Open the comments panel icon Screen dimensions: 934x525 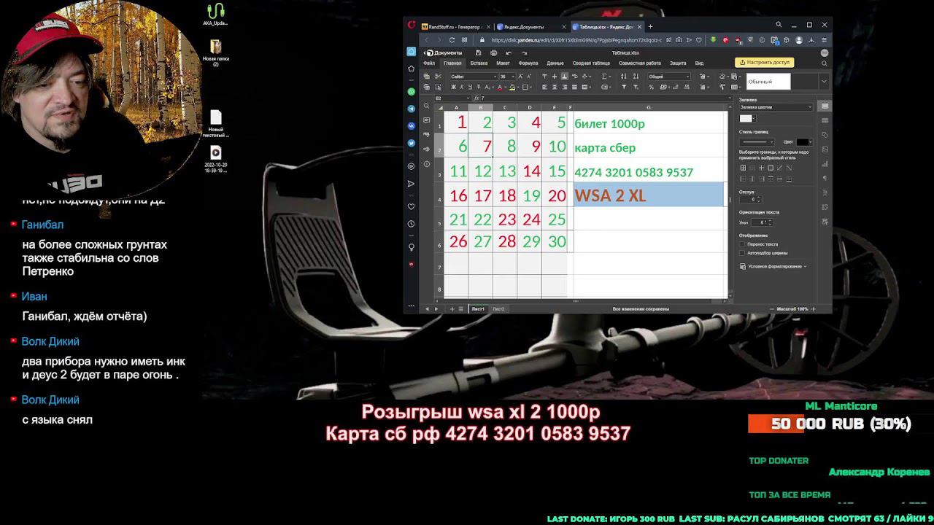coord(427,120)
